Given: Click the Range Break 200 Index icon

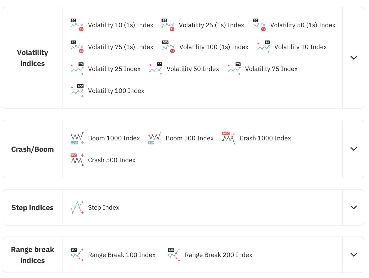Looking at the screenshot, I should pos(174,255).
